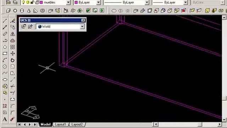Select the Line draw tool

pyautogui.click(x=5, y=21)
